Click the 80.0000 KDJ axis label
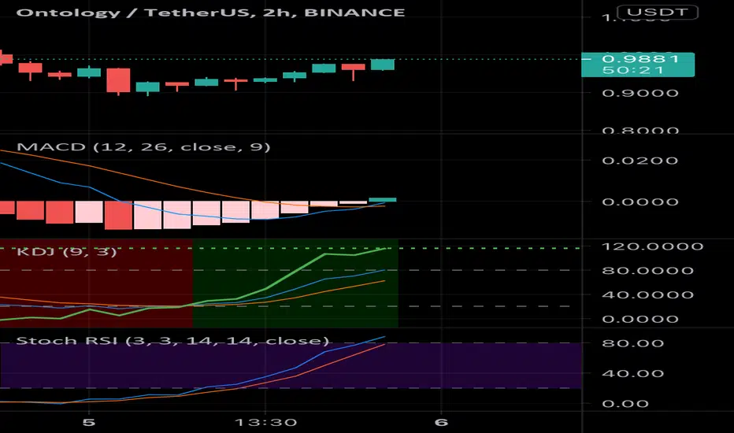The image size is (734, 433). point(647,271)
